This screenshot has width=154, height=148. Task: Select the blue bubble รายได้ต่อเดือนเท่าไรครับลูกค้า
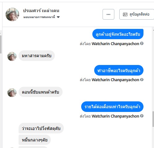coord(112,107)
